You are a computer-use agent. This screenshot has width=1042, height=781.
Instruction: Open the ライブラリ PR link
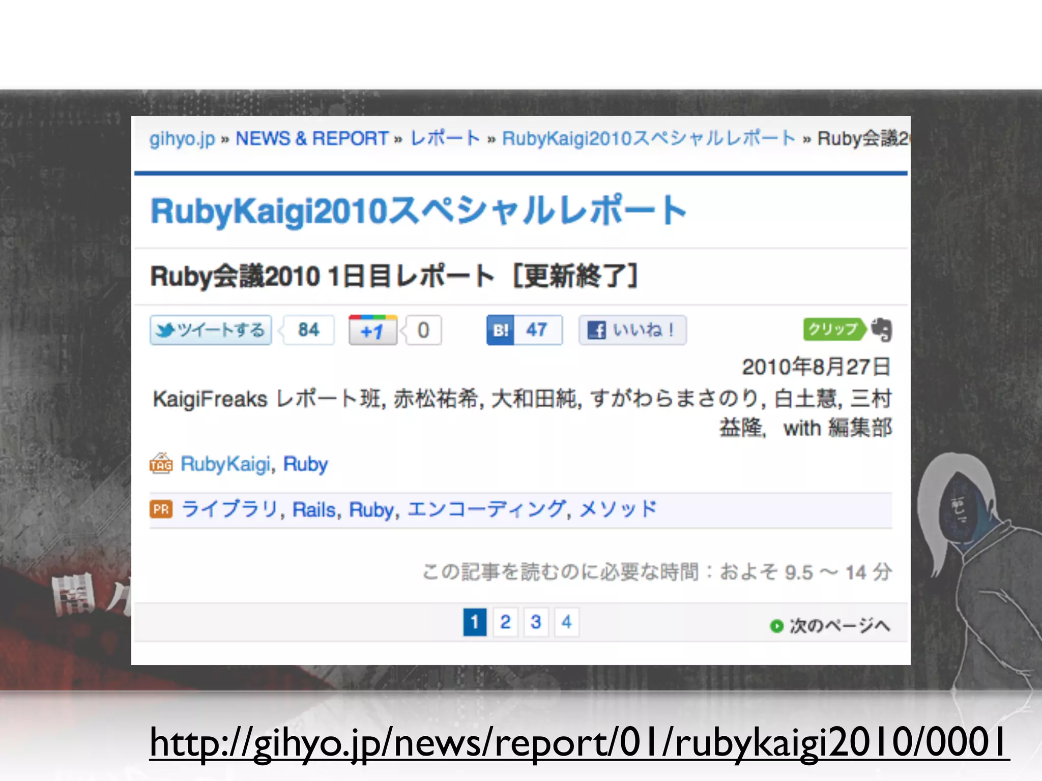(x=229, y=509)
